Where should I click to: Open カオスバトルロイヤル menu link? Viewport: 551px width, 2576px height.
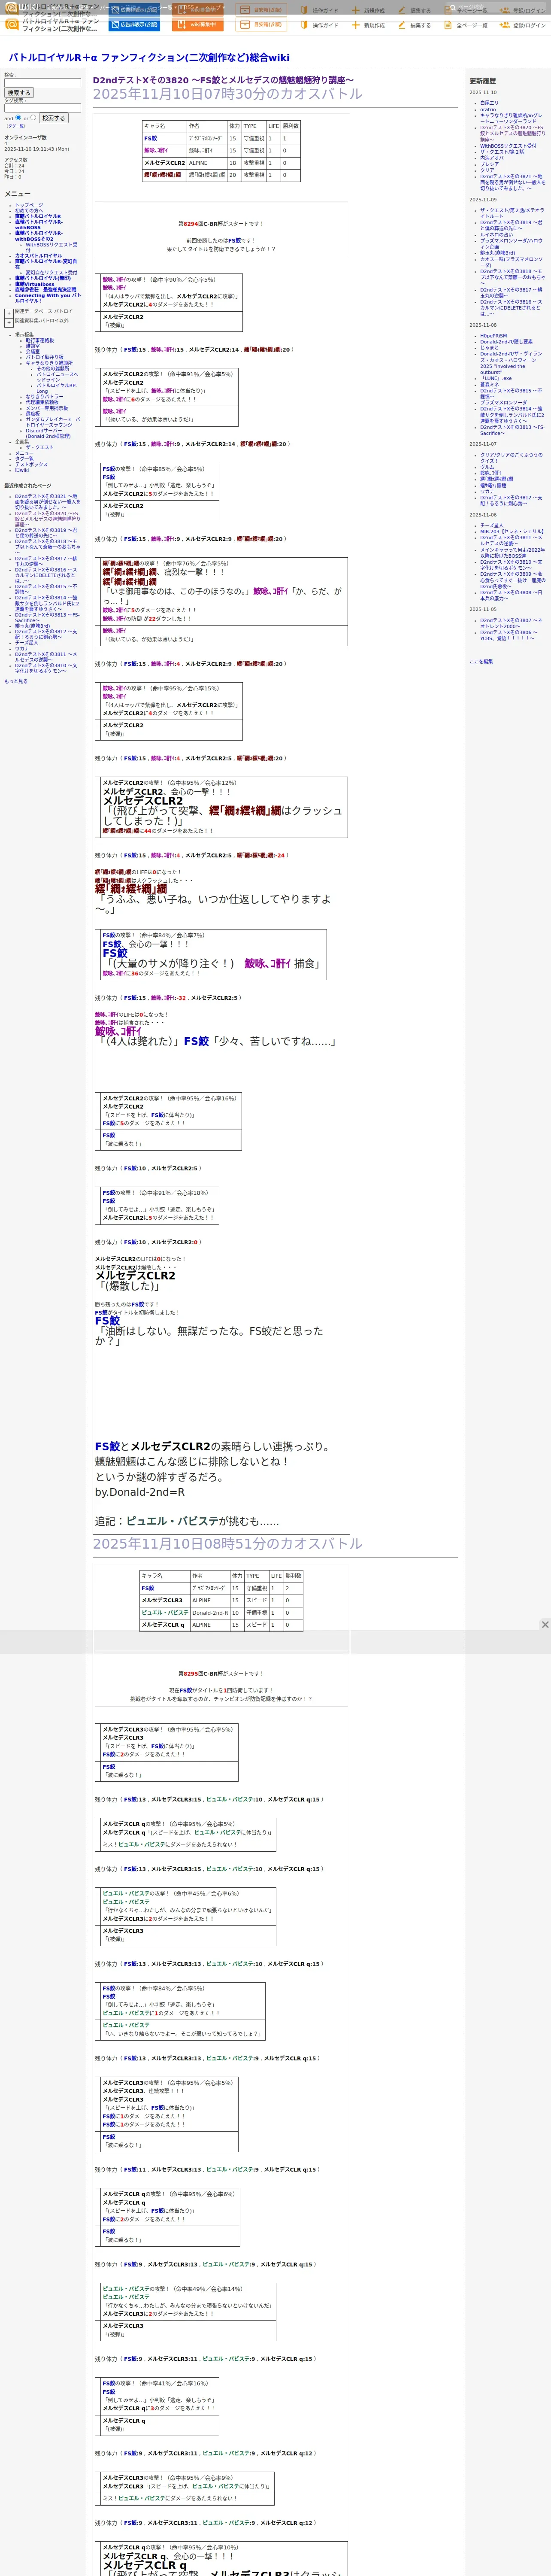coord(38,256)
